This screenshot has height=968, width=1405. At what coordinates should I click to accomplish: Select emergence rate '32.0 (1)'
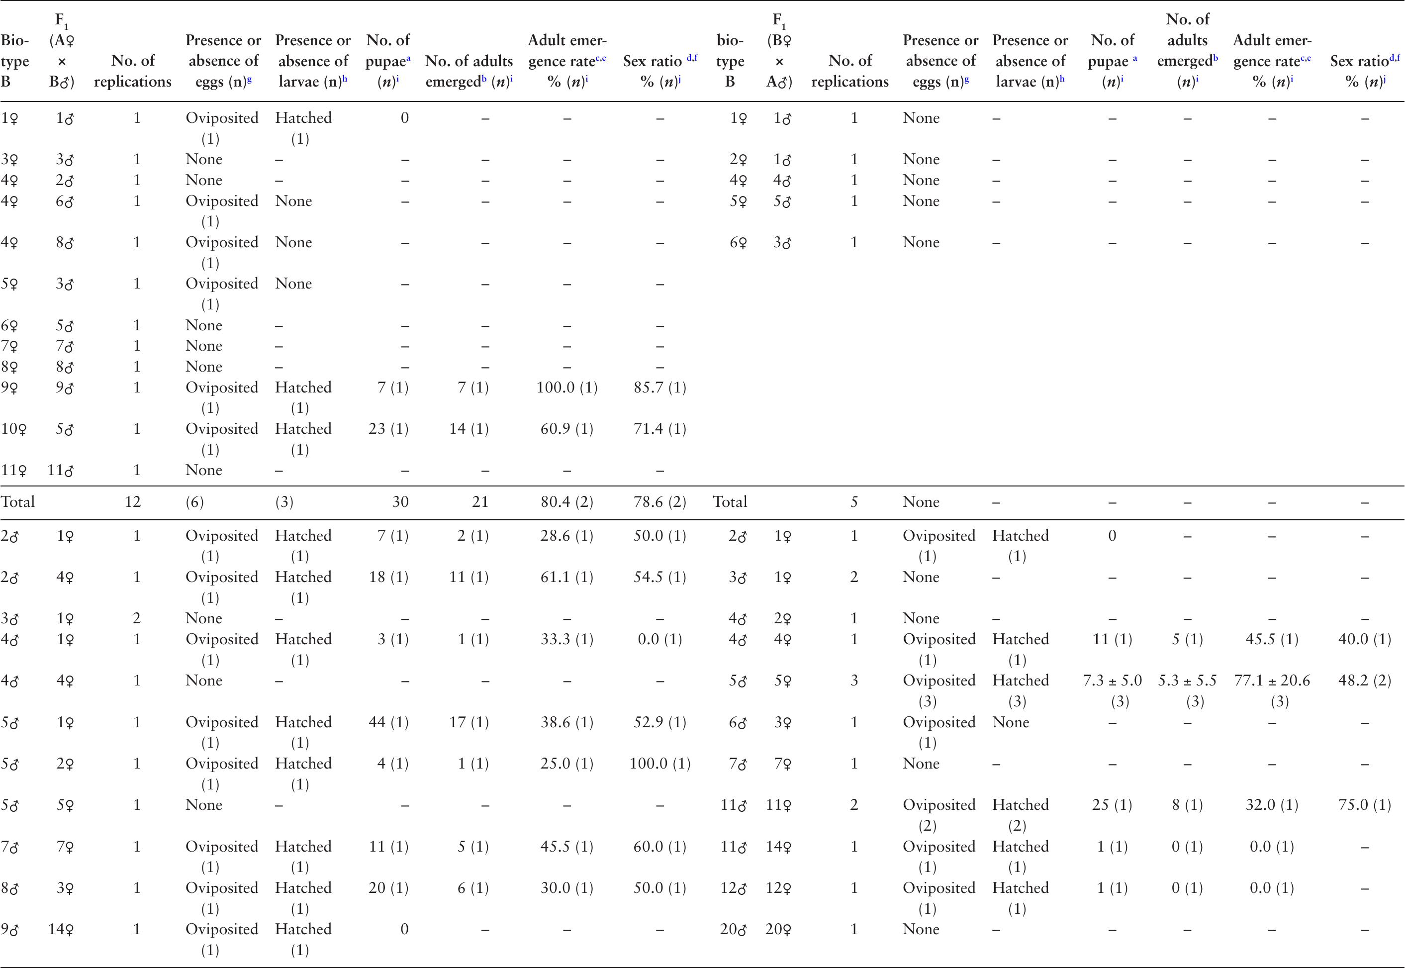click(x=1272, y=805)
